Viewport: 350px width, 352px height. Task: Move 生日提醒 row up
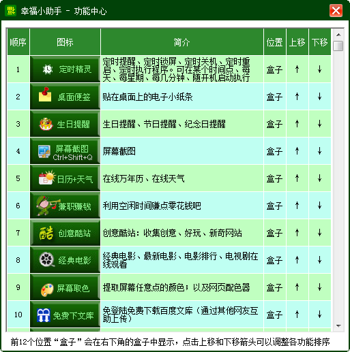(297, 124)
